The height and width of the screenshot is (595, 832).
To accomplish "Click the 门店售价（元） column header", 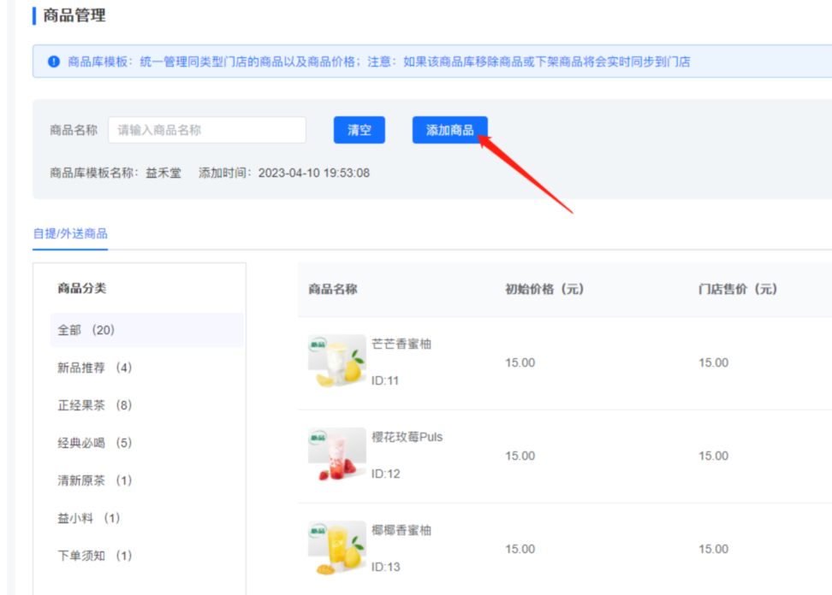I will pyautogui.click(x=738, y=289).
